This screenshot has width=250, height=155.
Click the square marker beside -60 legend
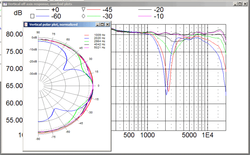(32, 16)
